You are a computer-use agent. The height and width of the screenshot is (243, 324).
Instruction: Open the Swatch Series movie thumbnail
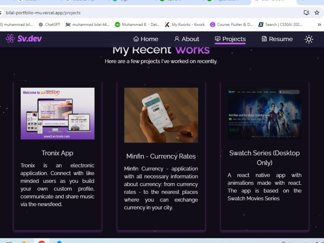[264, 113]
